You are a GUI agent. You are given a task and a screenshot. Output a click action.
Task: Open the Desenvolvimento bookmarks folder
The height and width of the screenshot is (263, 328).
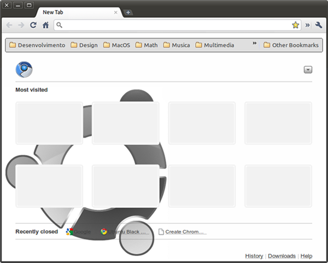click(37, 45)
